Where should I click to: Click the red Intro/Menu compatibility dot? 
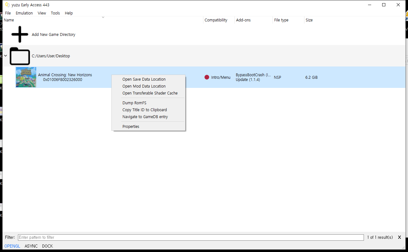point(207,77)
